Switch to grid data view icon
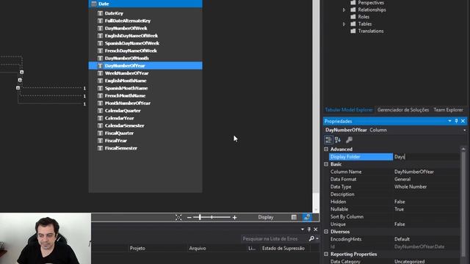Screen dimensions: 470x264 click(x=294, y=217)
